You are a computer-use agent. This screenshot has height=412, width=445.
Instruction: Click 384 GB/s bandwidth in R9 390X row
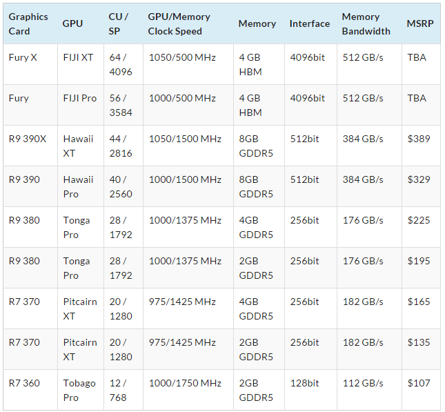(x=370, y=146)
